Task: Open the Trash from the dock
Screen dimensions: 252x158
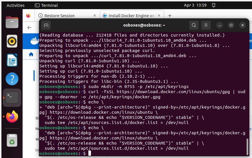Action: [x=12, y=140]
